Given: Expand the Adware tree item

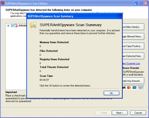Looking at the screenshot, I should [8, 26].
